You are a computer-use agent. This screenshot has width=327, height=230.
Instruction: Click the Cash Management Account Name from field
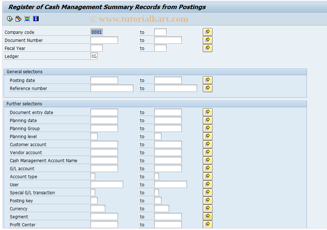(104, 160)
